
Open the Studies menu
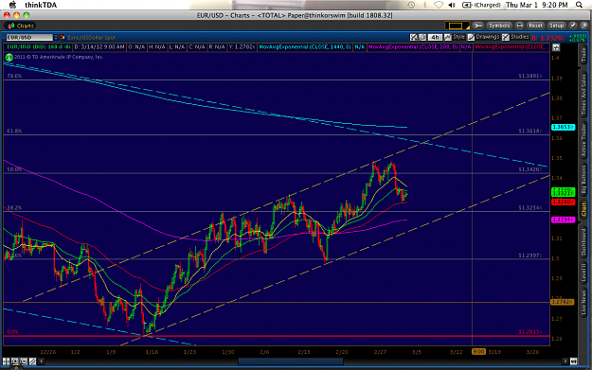pos(515,37)
